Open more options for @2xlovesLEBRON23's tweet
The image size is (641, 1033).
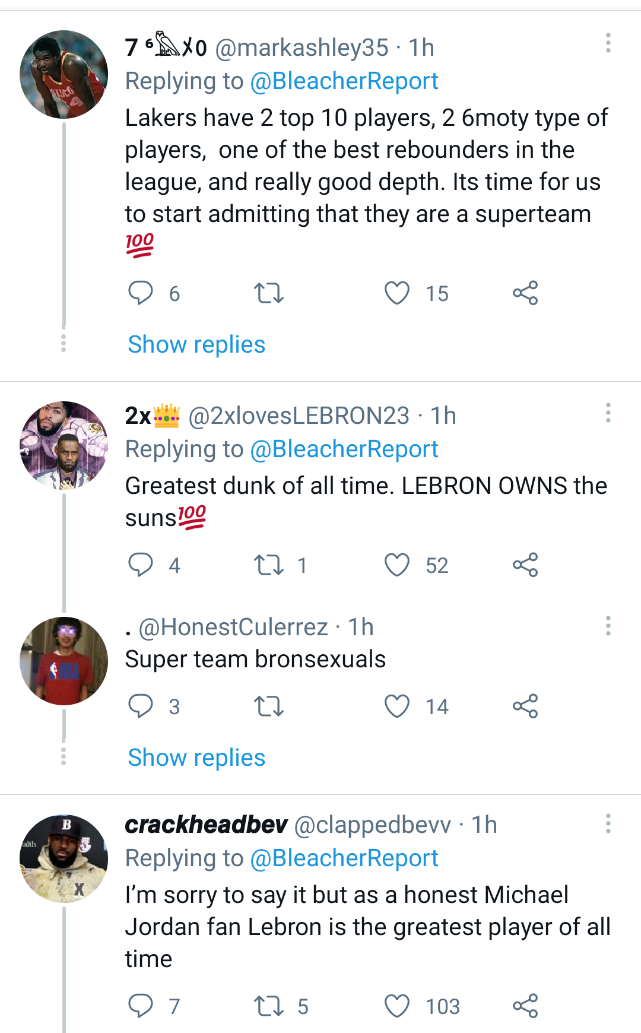click(x=608, y=411)
